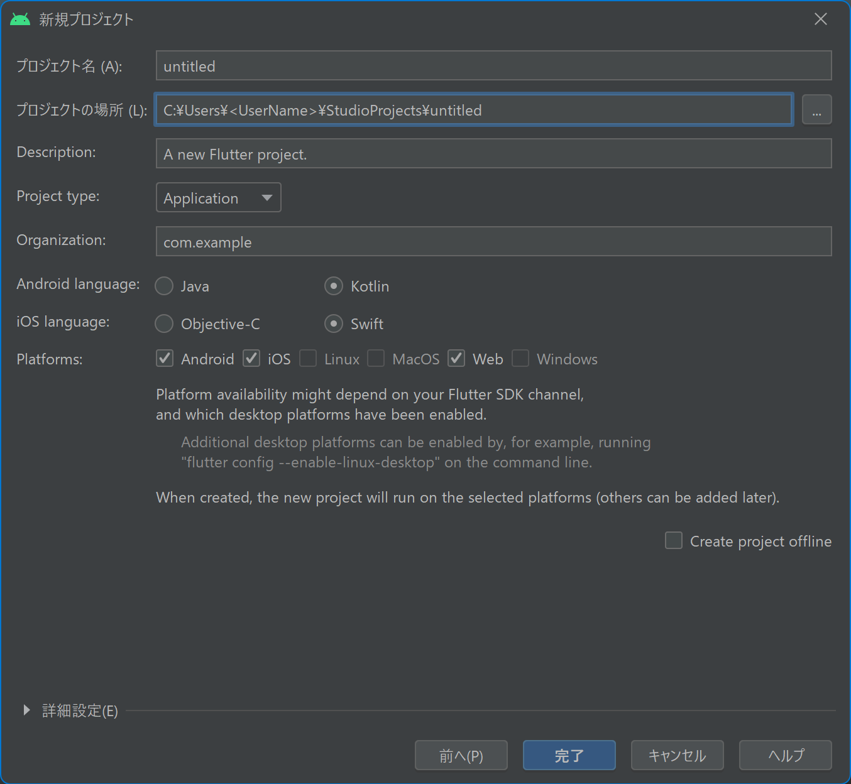Image resolution: width=851 pixels, height=784 pixels.
Task: Disable the iOS platform checkbox
Action: pyautogui.click(x=251, y=358)
